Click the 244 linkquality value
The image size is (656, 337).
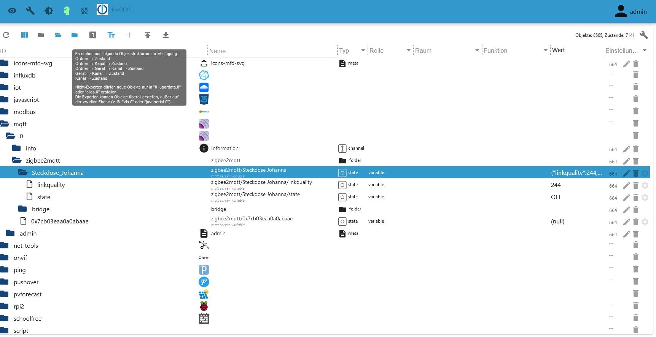pyautogui.click(x=556, y=185)
